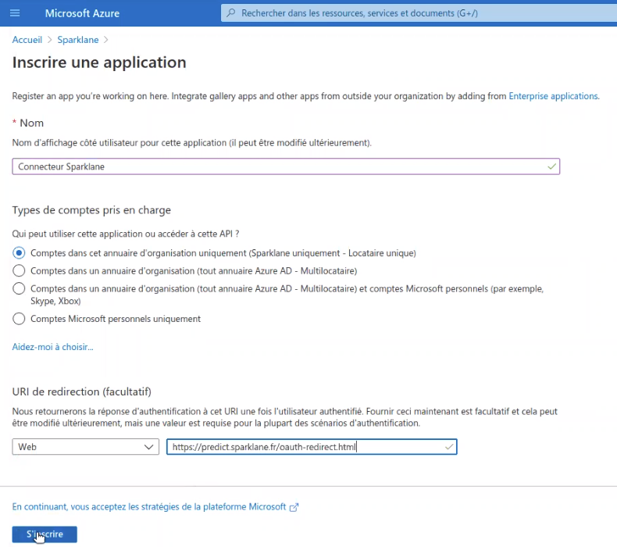Open Enterprise applications link
Viewport: 617px width, 547px height.
click(553, 96)
